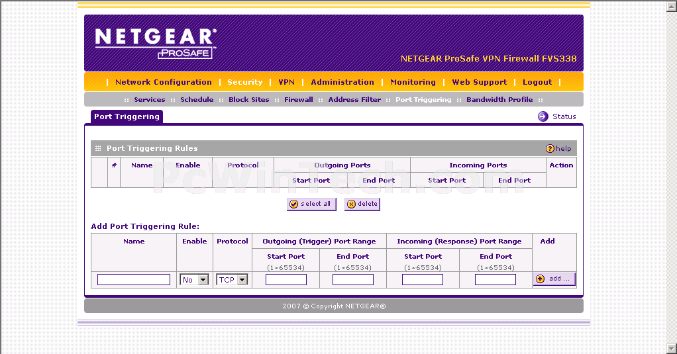
Task: Click the delete button
Action: (x=362, y=204)
